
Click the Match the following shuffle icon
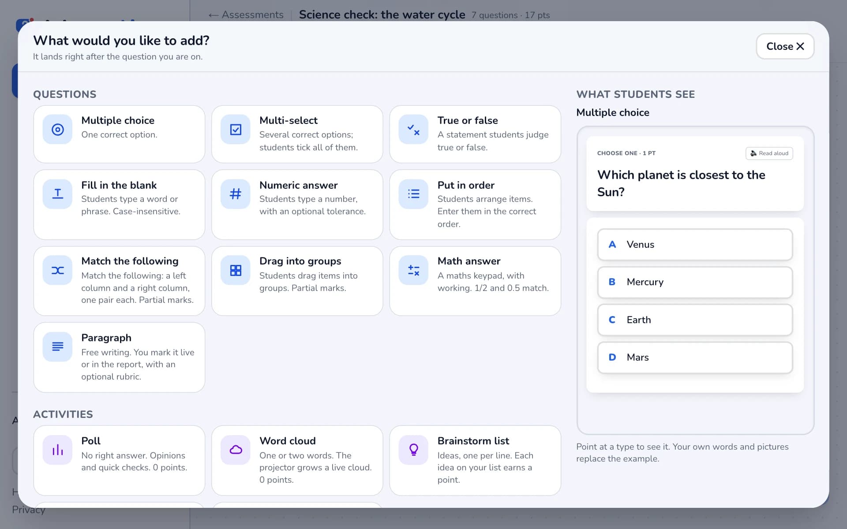(57, 270)
